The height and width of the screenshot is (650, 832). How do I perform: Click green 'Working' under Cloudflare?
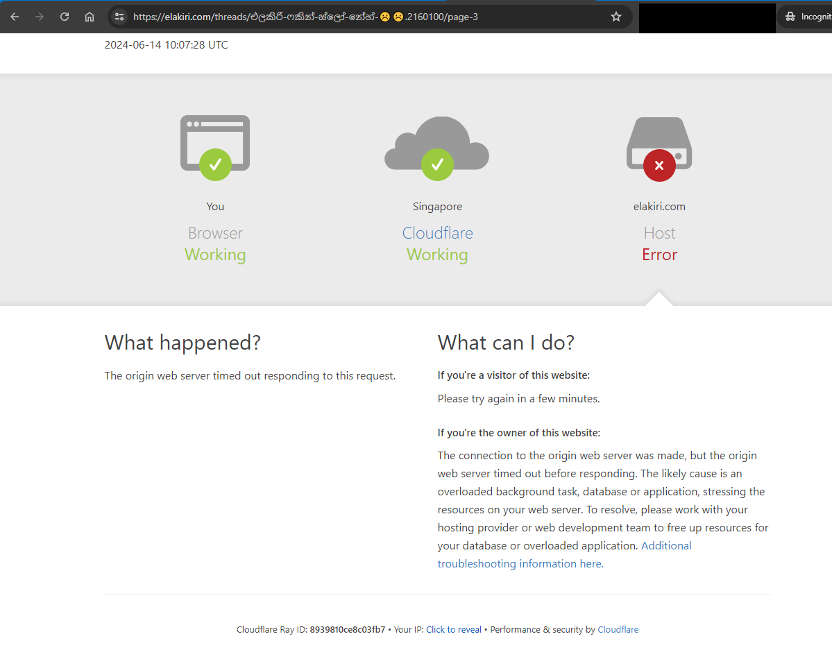(x=437, y=255)
